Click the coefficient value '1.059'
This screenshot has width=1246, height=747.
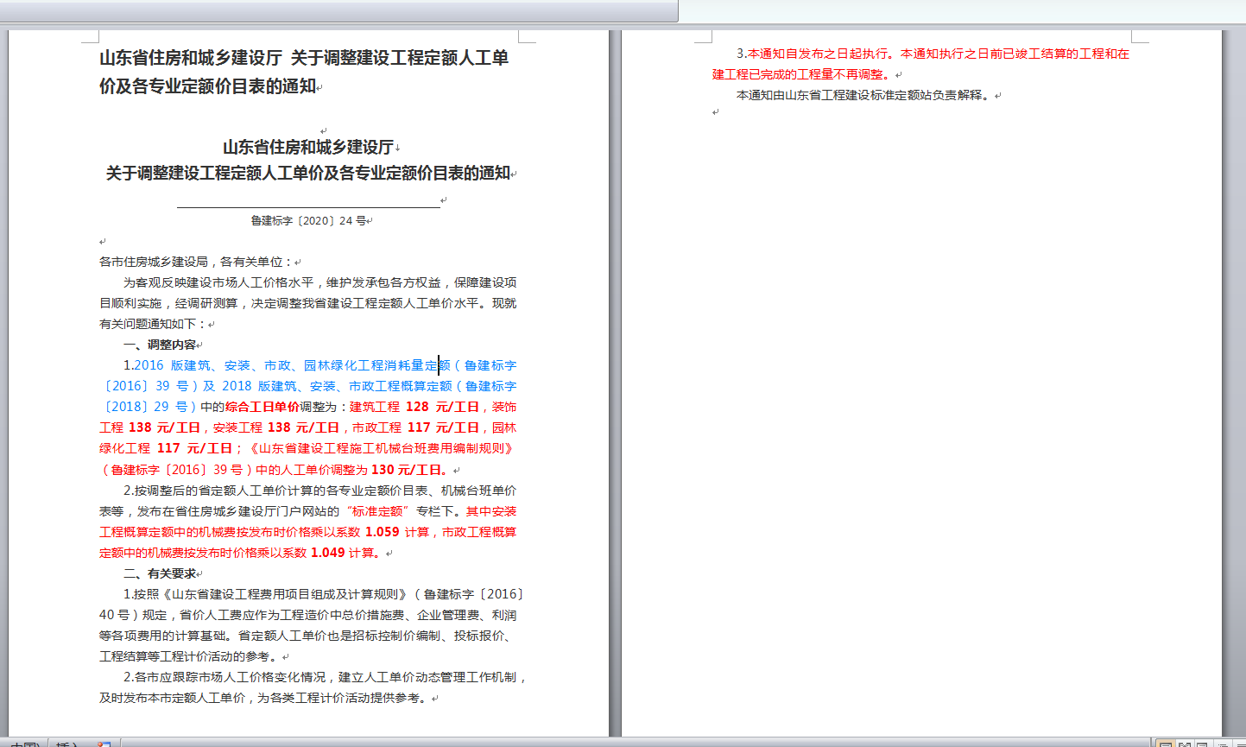[382, 532]
